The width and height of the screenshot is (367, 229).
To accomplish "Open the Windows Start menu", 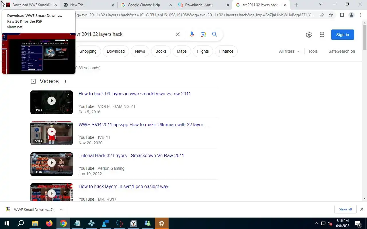I will pyautogui.click(x=7, y=223).
